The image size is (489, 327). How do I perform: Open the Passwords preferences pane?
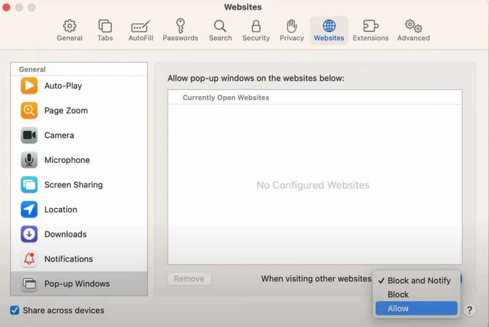click(180, 30)
